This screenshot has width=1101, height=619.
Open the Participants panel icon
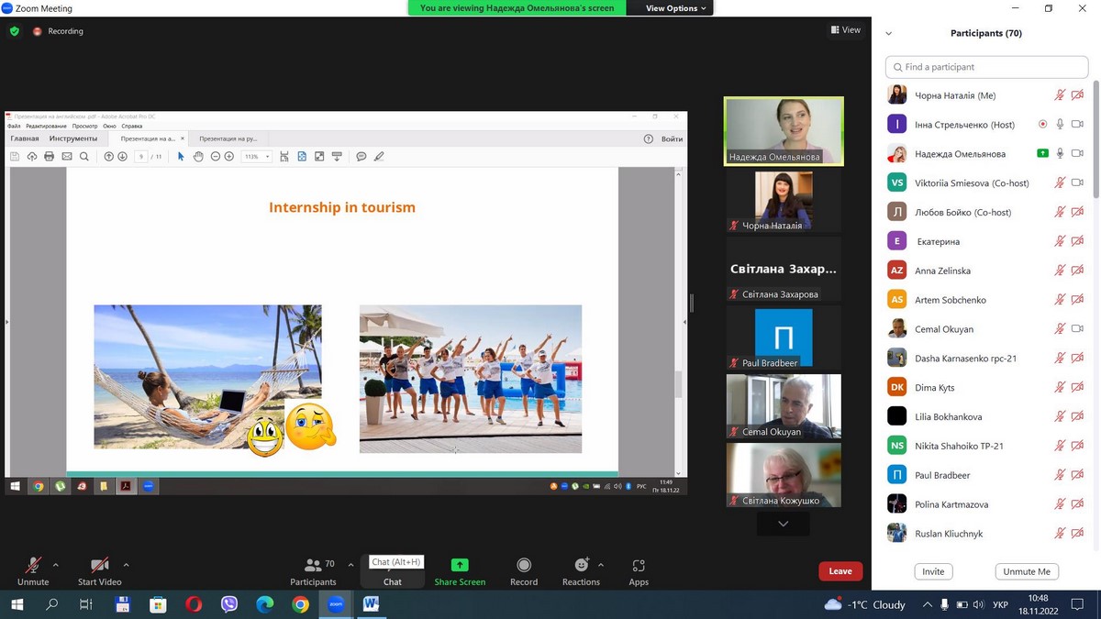tap(313, 566)
